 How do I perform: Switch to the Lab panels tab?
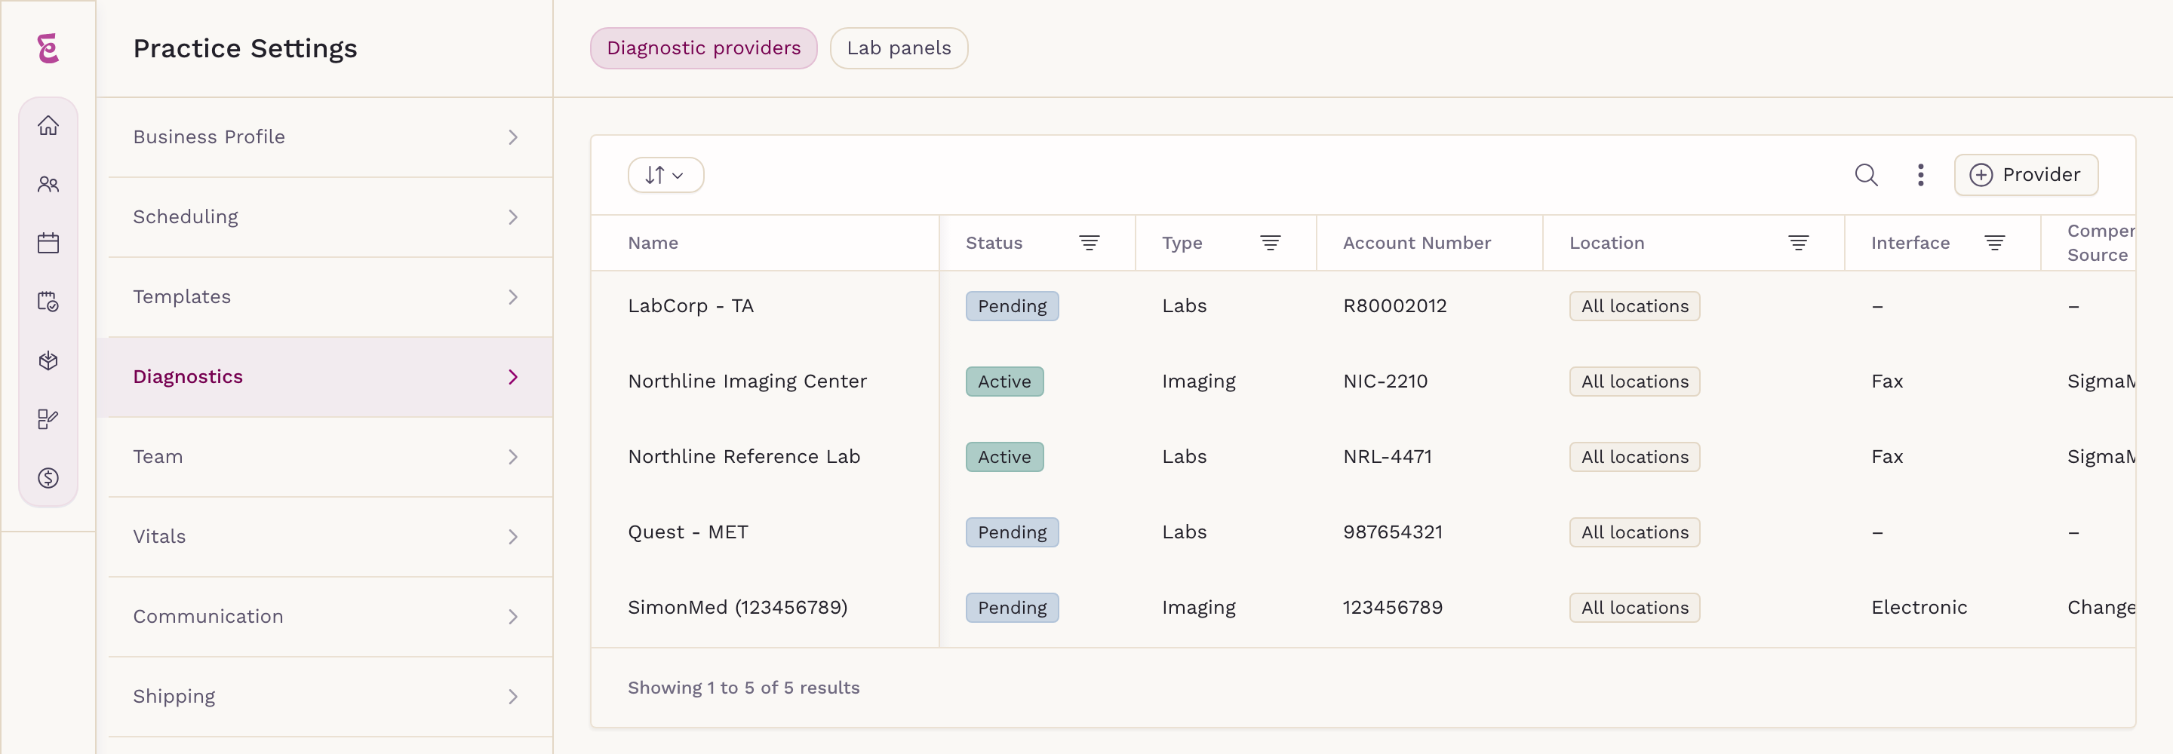click(x=899, y=48)
